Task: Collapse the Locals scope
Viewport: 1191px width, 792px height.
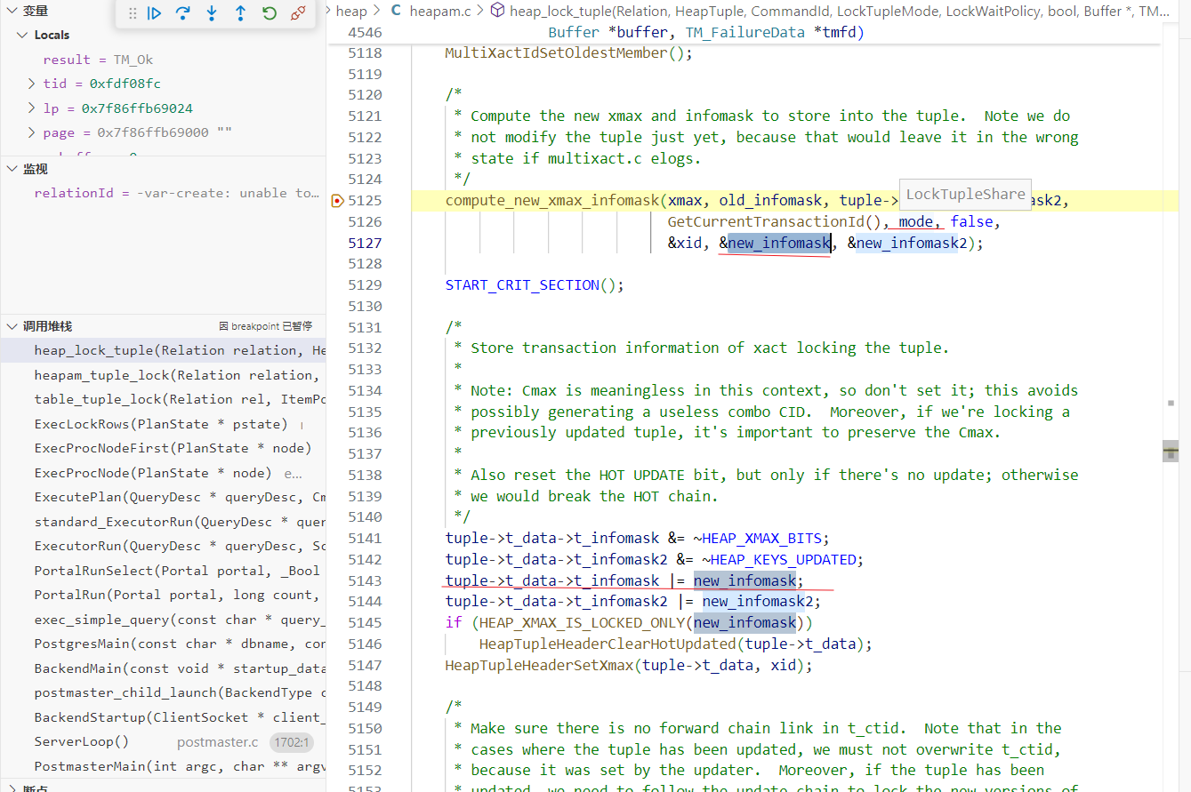Action: [x=23, y=35]
